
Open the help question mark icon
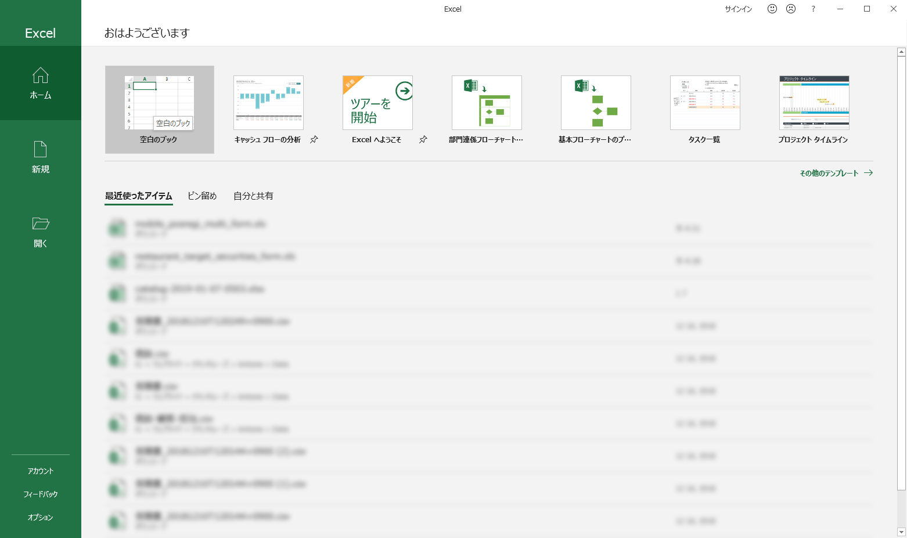coord(813,9)
